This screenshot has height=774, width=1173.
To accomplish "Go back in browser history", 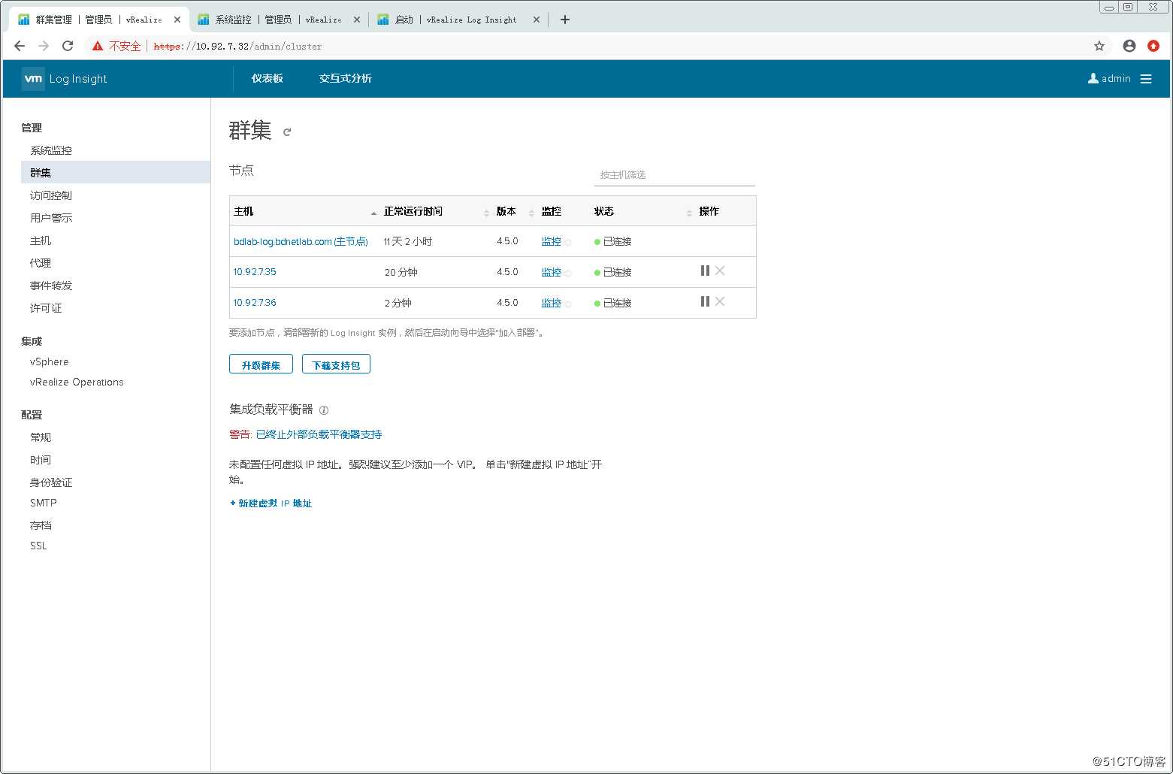I will 20,46.
